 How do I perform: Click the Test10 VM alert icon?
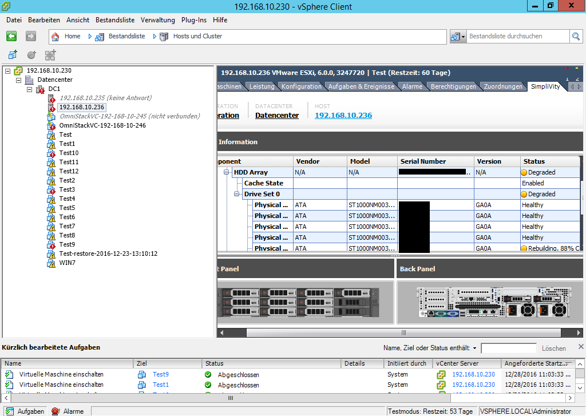click(51, 153)
